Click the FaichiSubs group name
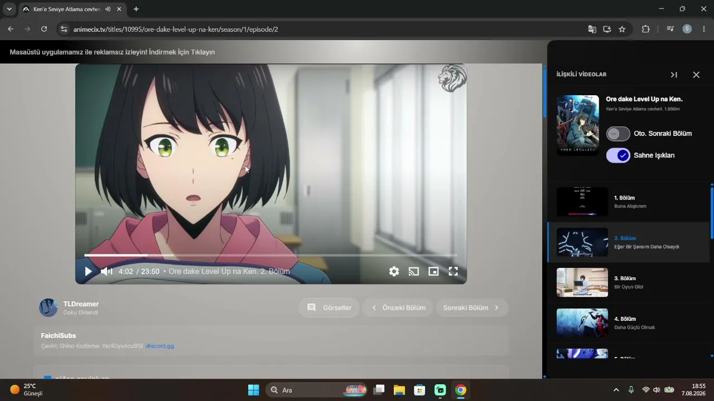714x401 pixels. click(59, 335)
